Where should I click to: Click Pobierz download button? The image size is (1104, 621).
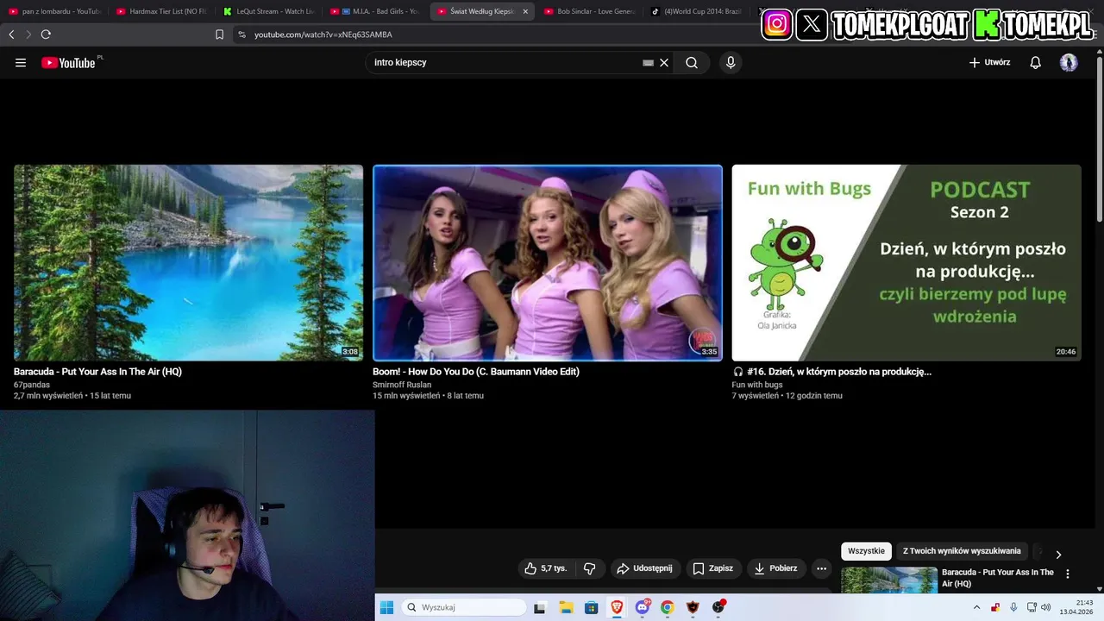tap(775, 568)
